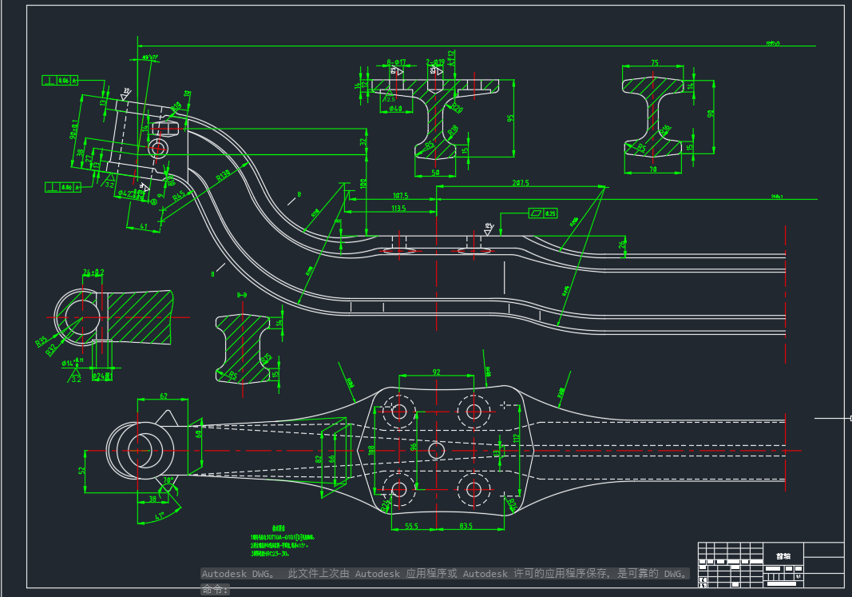Pick the 83.5 horizontal dimension
Image resolution: width=852 pixels, height=597 pixels.
pyautogui.click(x=466, y=526)
